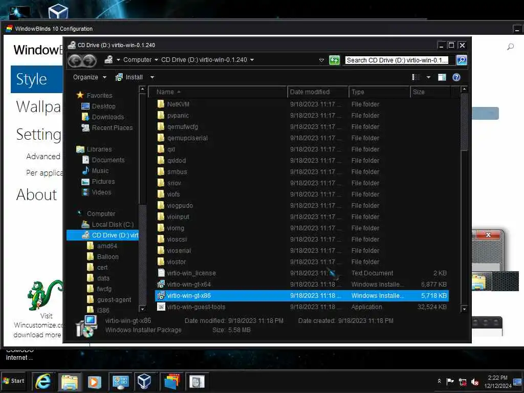Select the NetKVM folder icon

click(x=161, y=104)
